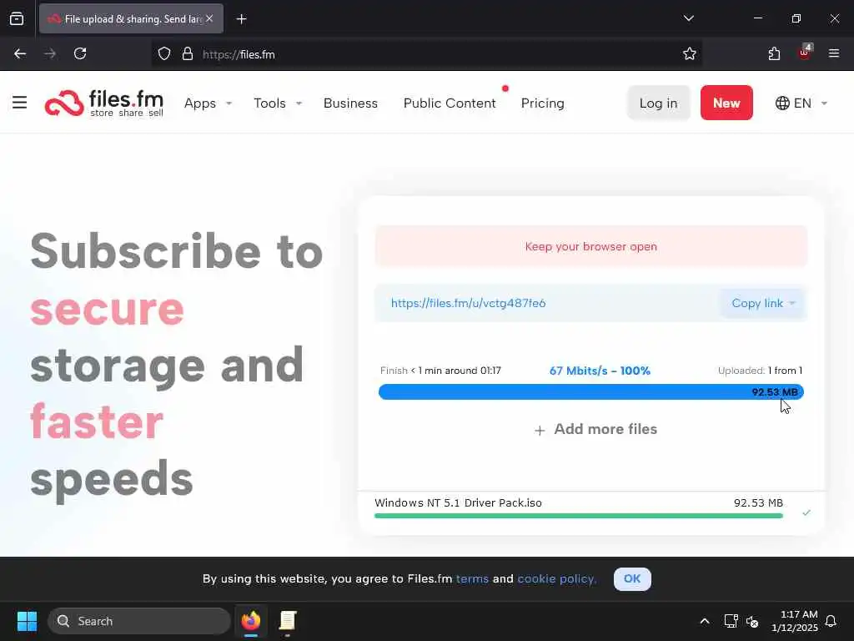Open the uBlock Origin extension icon
Viewport: 854px width, 641px height.
tap(805, 53)
